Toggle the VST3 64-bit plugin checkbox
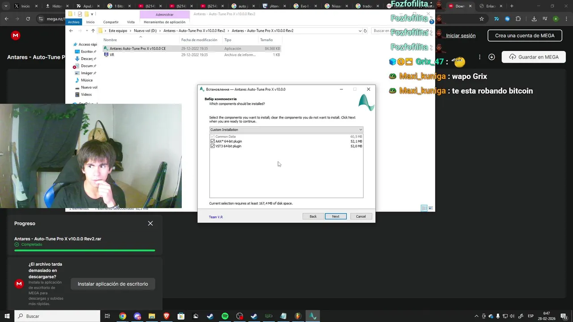This screenshot has width=573, height=322. coord(213,146)
